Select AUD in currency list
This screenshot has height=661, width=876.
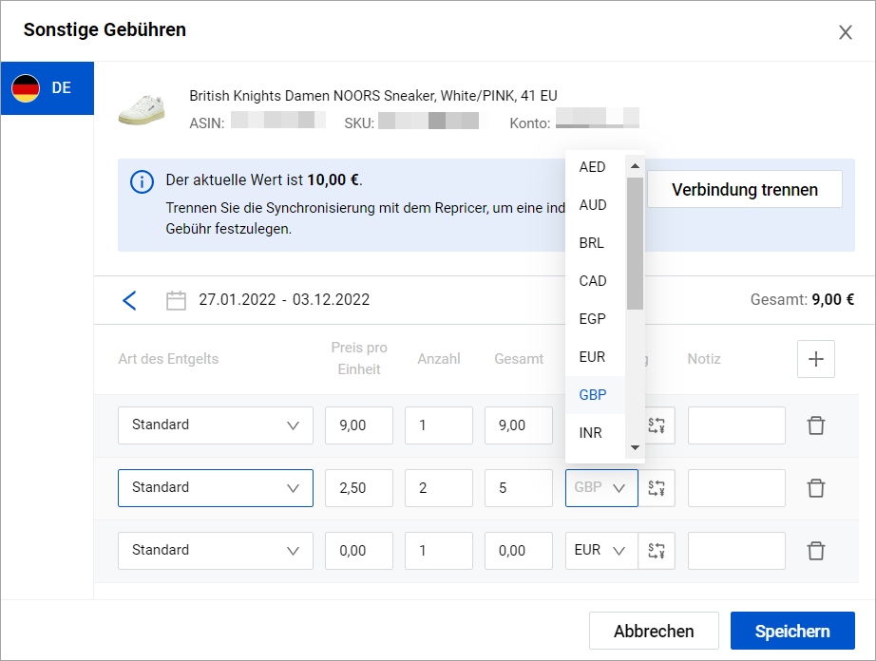595,205
